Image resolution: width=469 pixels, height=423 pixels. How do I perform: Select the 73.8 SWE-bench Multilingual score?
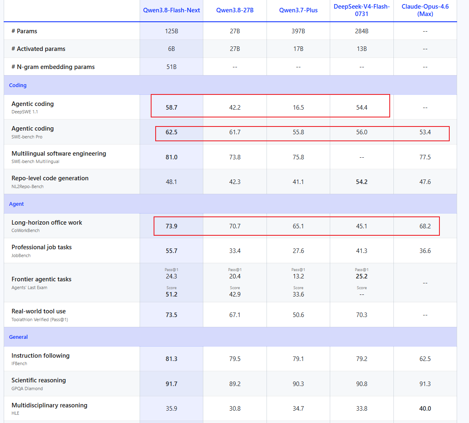tap(235, 157)
